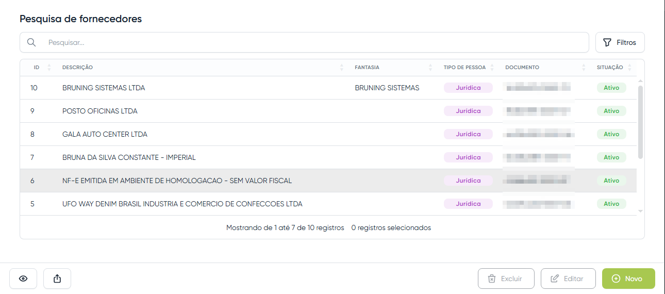Click the Novo button
This screenshot has height=294, width=665.
click(x=628, y=279)
